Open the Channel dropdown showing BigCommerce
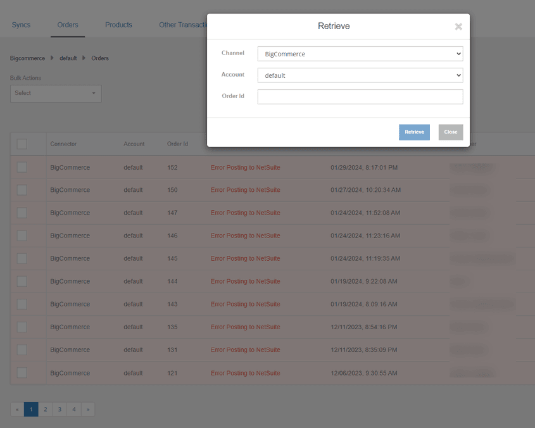This screenshot has height=428, width=535. (x=360, y=54)
